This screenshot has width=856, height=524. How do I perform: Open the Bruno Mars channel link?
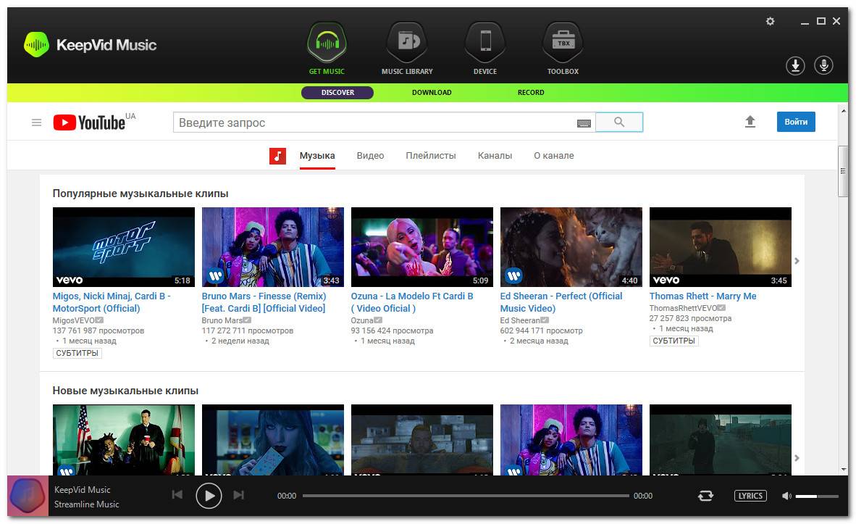(222, 320)
